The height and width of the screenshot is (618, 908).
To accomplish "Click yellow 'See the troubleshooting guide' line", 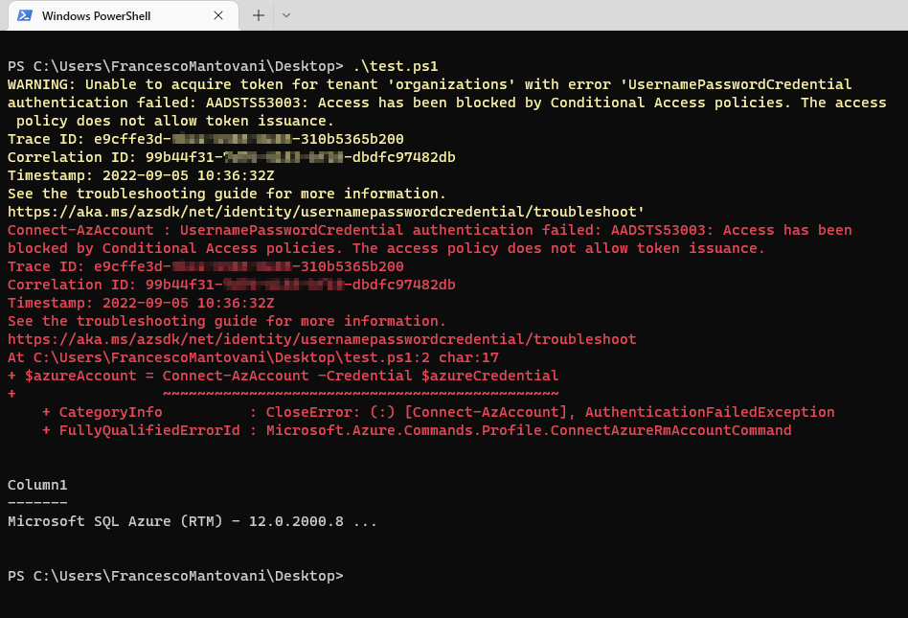I will (227, 194).
